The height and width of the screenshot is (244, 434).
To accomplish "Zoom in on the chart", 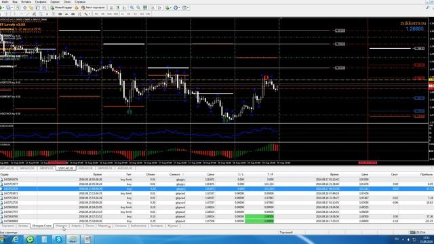I will point(132,7).
